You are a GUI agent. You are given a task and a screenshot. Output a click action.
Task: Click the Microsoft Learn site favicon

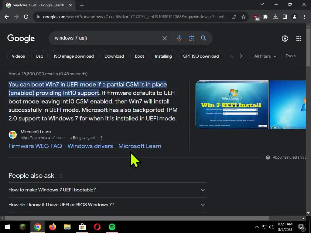point(13,135)
